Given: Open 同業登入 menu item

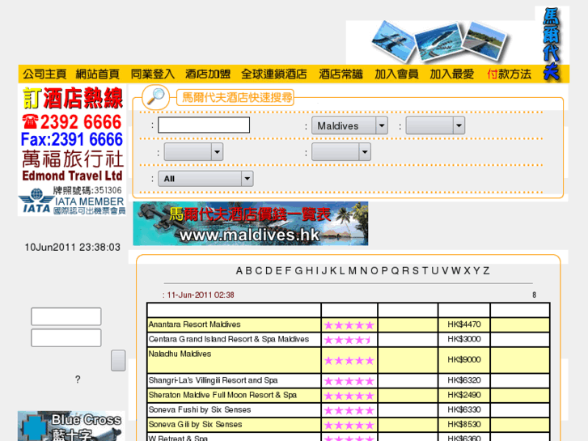Looking at the screenshot, I should coord(153,74).
